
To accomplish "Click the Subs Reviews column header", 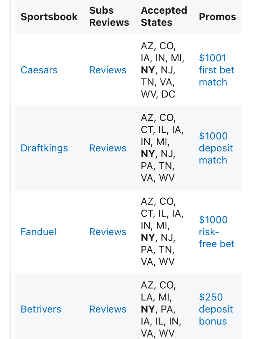I will [109, 16].
